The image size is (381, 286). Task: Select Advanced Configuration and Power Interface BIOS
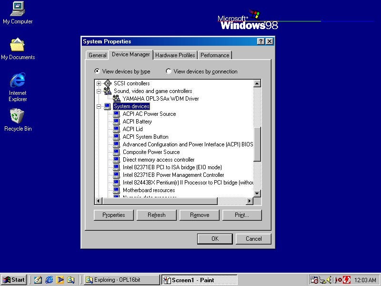pyautogui.click(x=188, y=144)
